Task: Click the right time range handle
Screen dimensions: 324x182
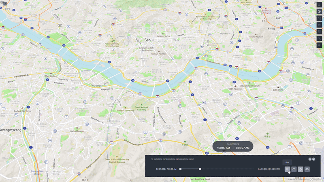Action: point(200,169)
